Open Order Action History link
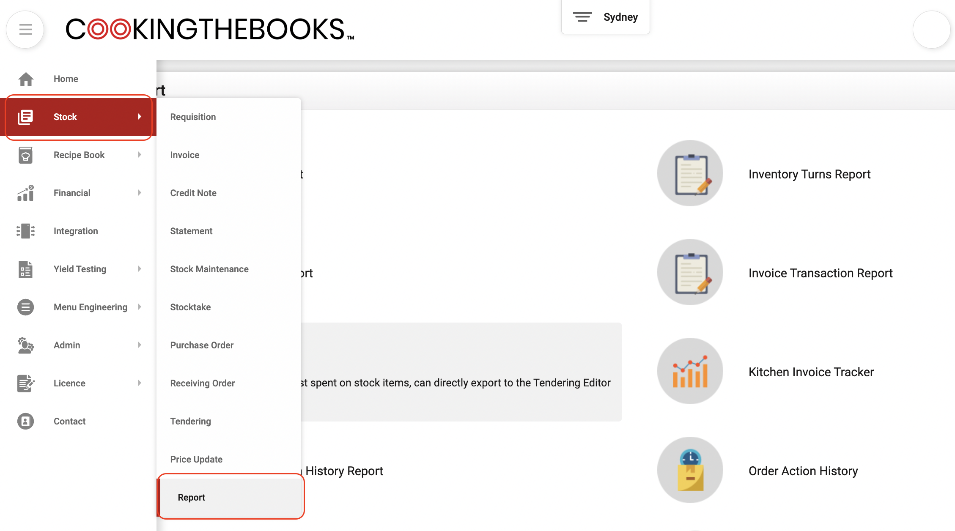This screenshot has height=531, width=955. 803,471
